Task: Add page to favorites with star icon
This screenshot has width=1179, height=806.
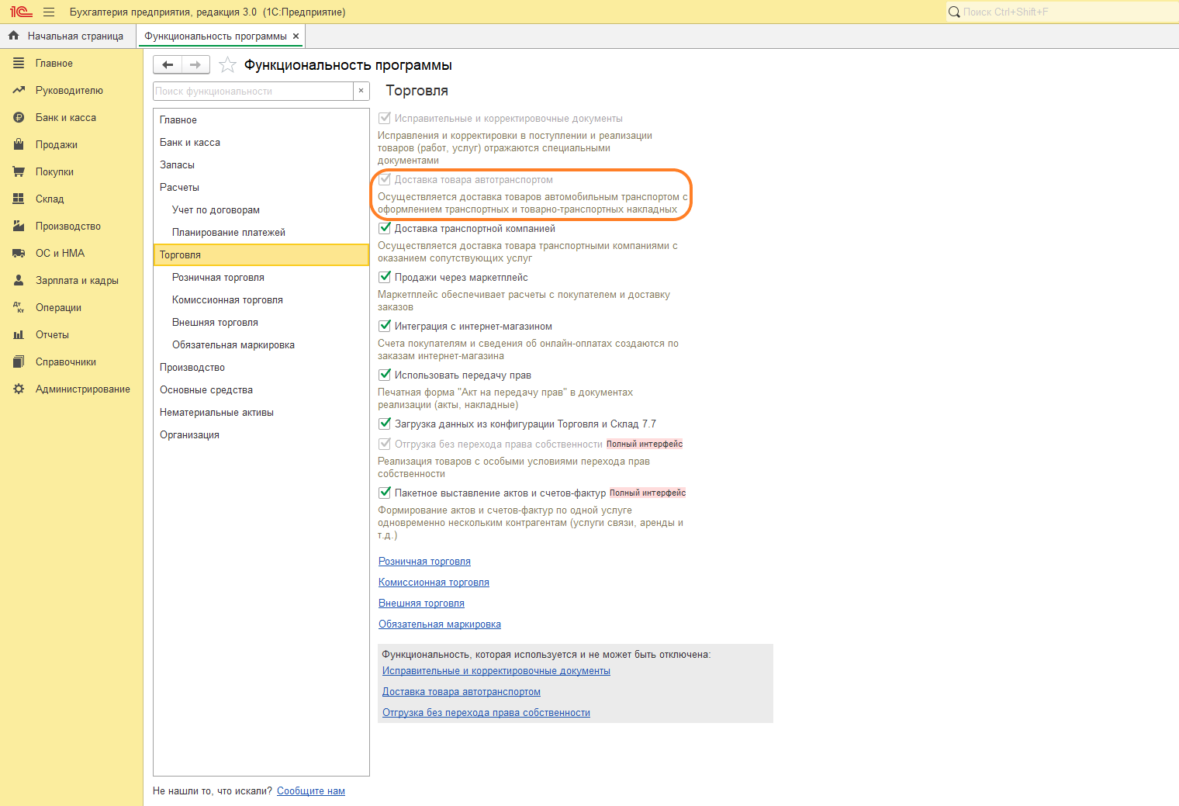Action: [227, 65]
